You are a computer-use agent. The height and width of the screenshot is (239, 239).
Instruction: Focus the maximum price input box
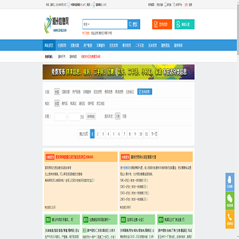[x=74, y=117]
